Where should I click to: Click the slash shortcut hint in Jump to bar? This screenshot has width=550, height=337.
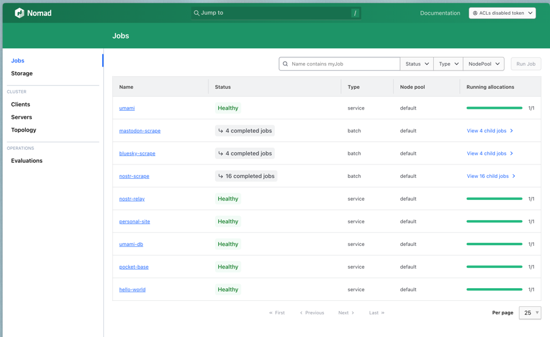pos(355,13)
